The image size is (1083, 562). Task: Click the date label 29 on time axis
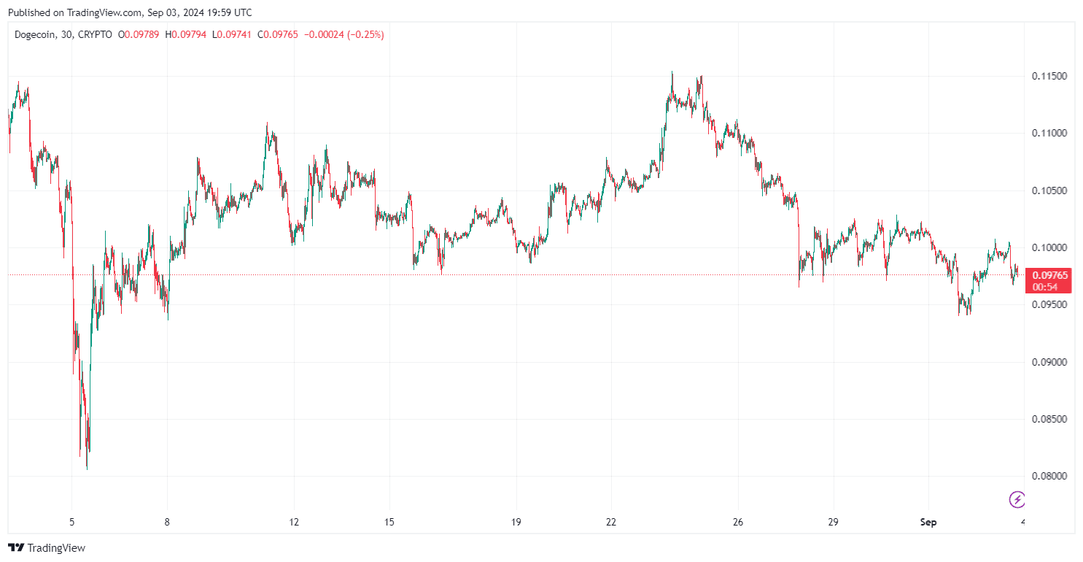tap(834, 522)
